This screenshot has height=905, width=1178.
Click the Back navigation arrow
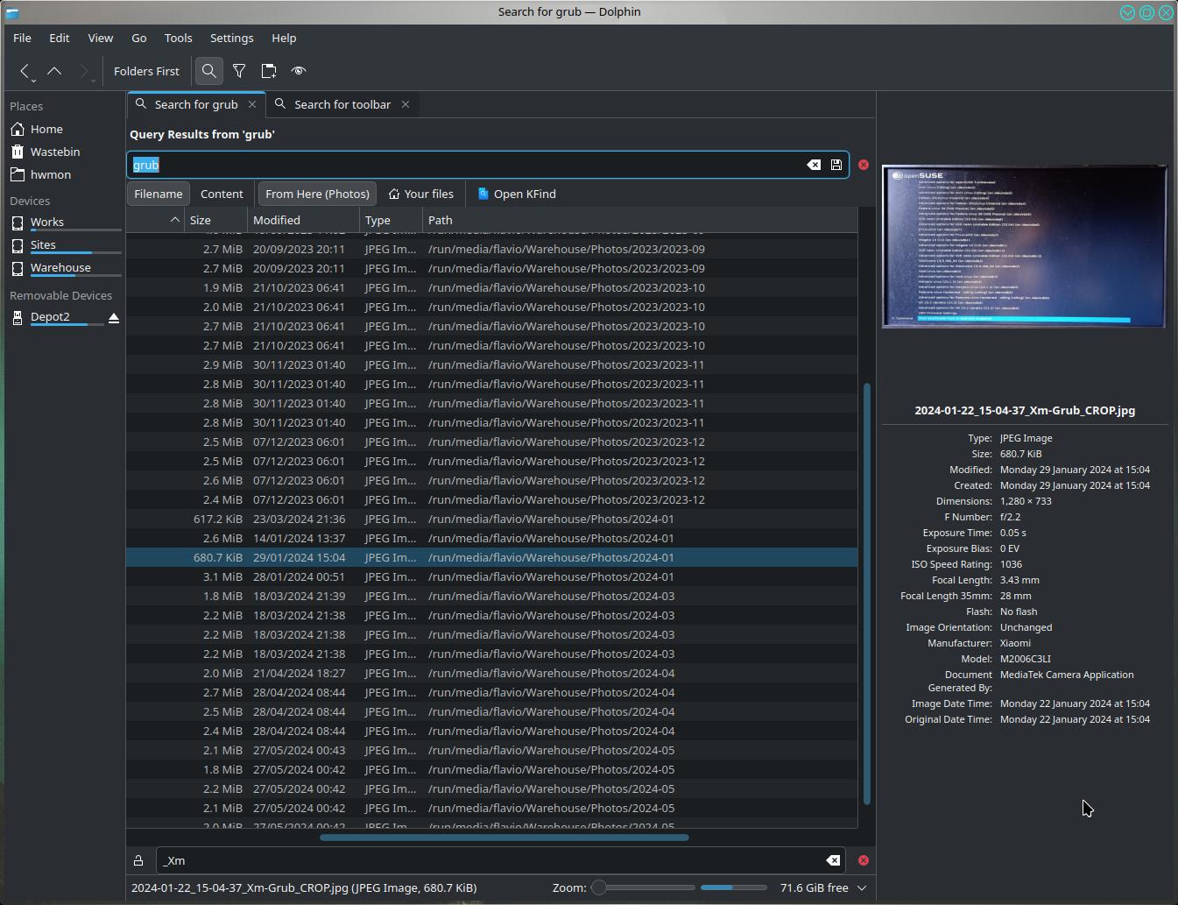click(x=25, y=71)
